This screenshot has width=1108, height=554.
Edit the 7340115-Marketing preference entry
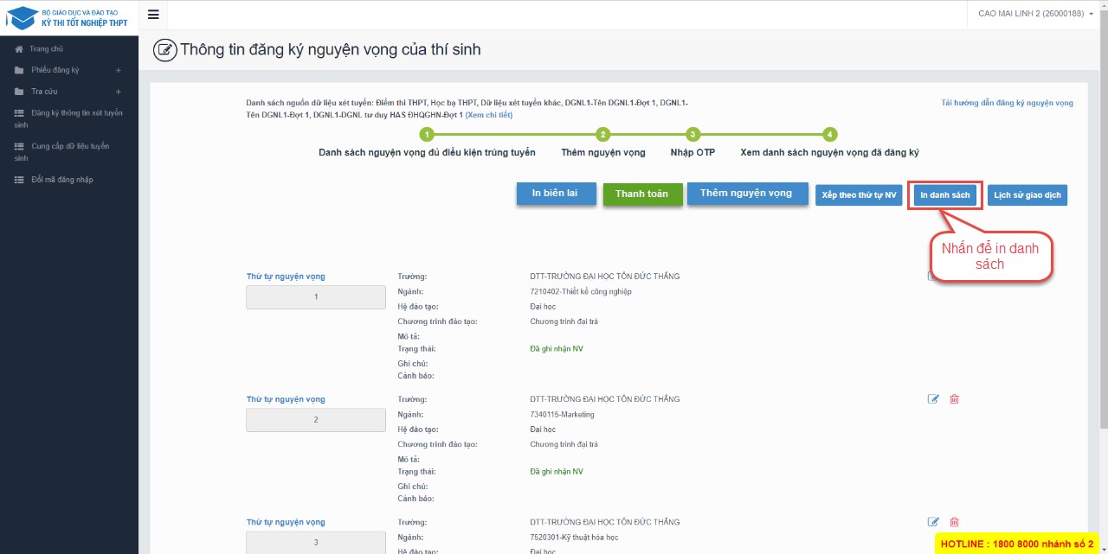tap(933, 399)
